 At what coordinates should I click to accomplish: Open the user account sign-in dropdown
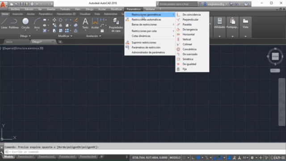tap(215, 4)
